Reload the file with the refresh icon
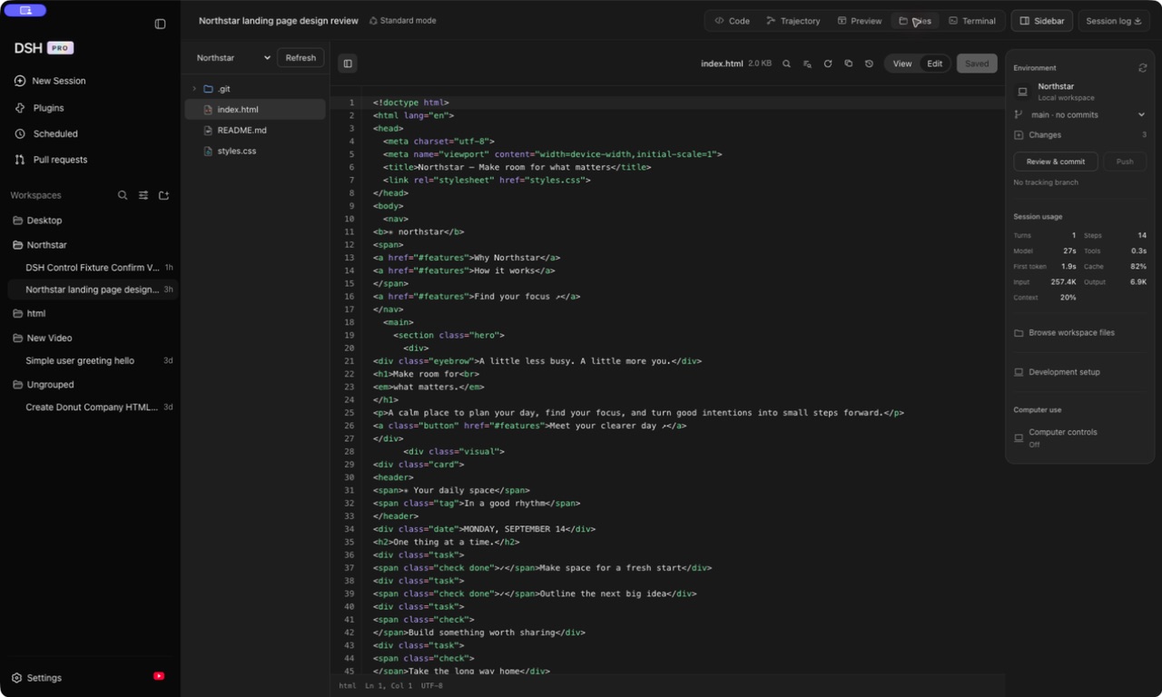The width and height of the screenshot is (1162, 697). coord(828,64)
